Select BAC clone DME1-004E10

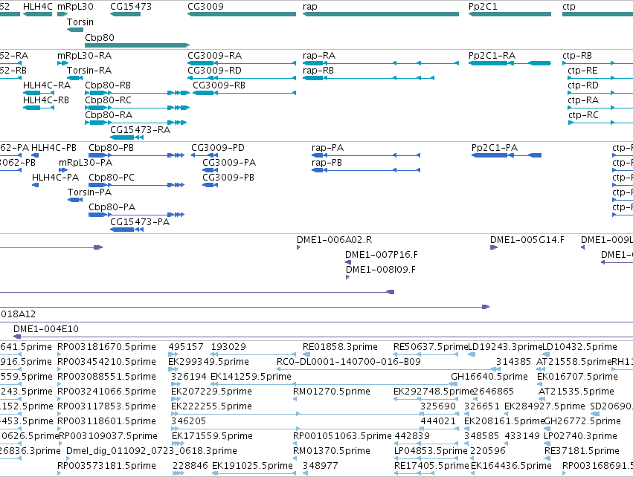click(x=46, y=329)
